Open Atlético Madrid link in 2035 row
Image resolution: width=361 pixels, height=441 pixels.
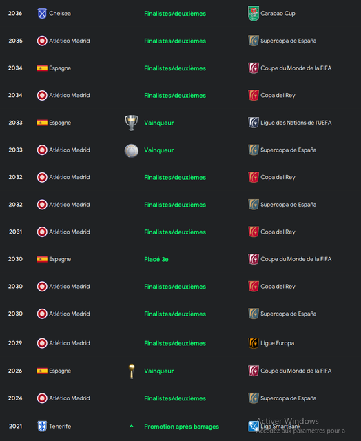70,41
